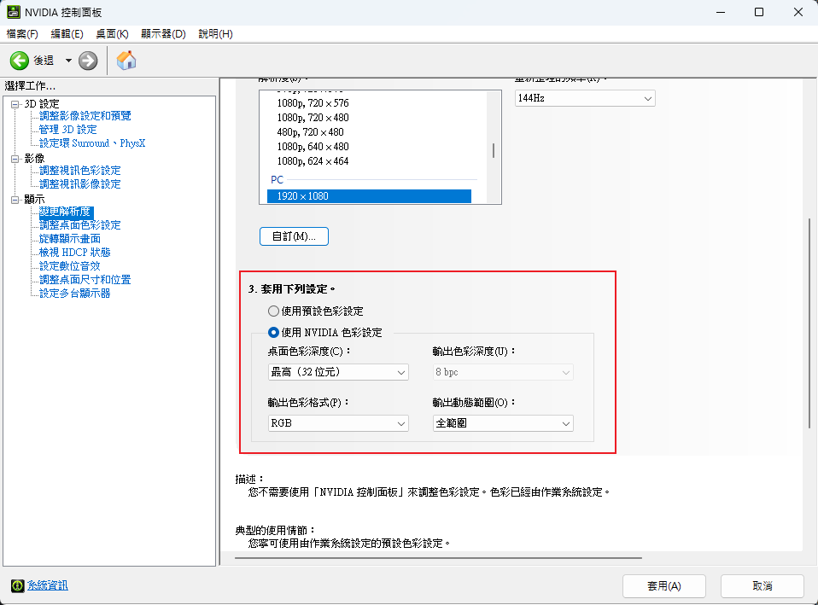Image resolution: width=818 pixels, height=605 pixels.
Task: Open 設定環 Surround、PhysX page
Action: click(x=92, y=143)
